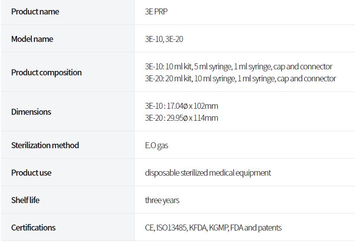
Task: Select the "3E PRP" product name value
Action: coord(156,11)
